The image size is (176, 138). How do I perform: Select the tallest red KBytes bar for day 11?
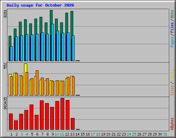click(x=62, y=114)
